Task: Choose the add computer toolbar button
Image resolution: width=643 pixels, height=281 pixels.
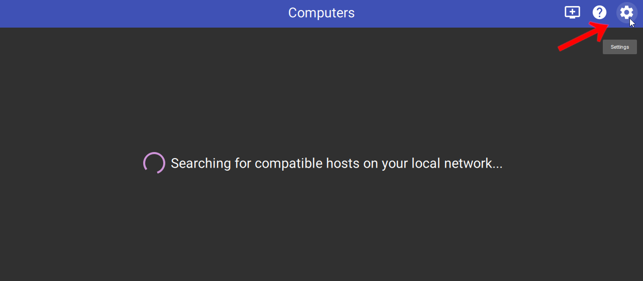Action: click(572, 13)
